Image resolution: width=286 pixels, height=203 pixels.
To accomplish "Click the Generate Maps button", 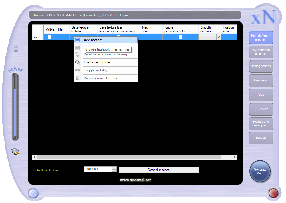I will pyautogui.click(x=260, y=171).
